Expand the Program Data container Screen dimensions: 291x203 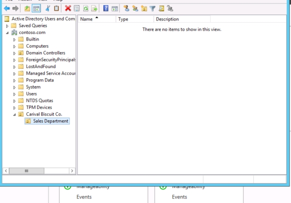[x=14, y=80]
